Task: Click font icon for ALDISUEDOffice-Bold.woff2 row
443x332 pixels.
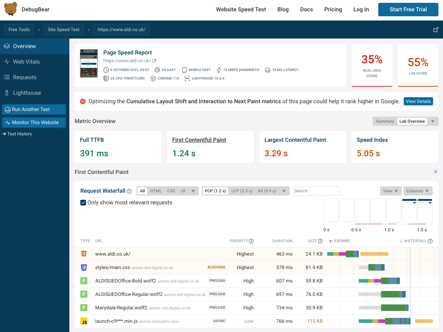Action: pyautogui.click(x=84, y=281)
